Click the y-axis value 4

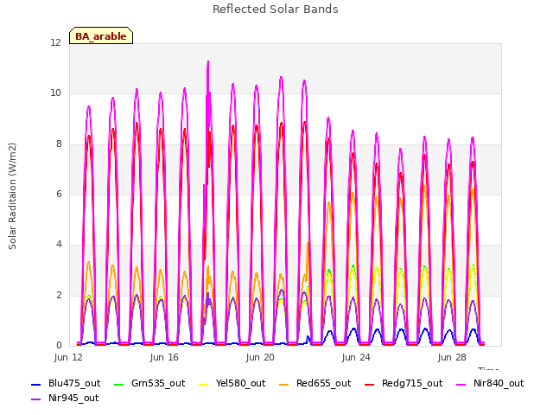pos(59,244)
